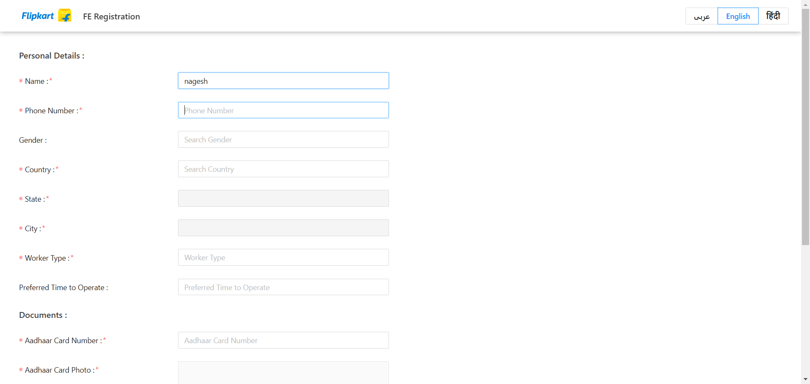Switch language to Arabic
Viewport: 810px width, 384px height.
click(x=702, y=16)
